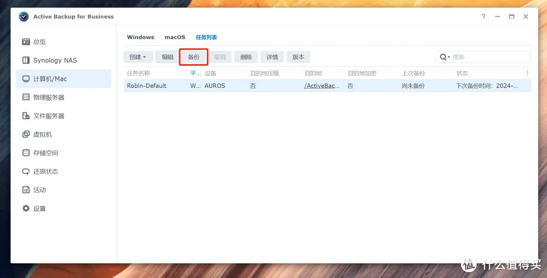Click the 备份 button

coord(193,57)
